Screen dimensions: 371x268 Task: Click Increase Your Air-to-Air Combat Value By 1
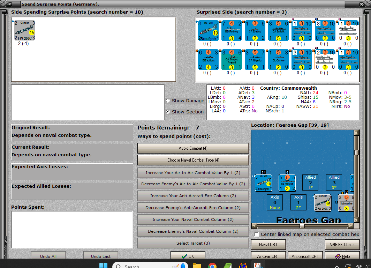coord(193,173)
